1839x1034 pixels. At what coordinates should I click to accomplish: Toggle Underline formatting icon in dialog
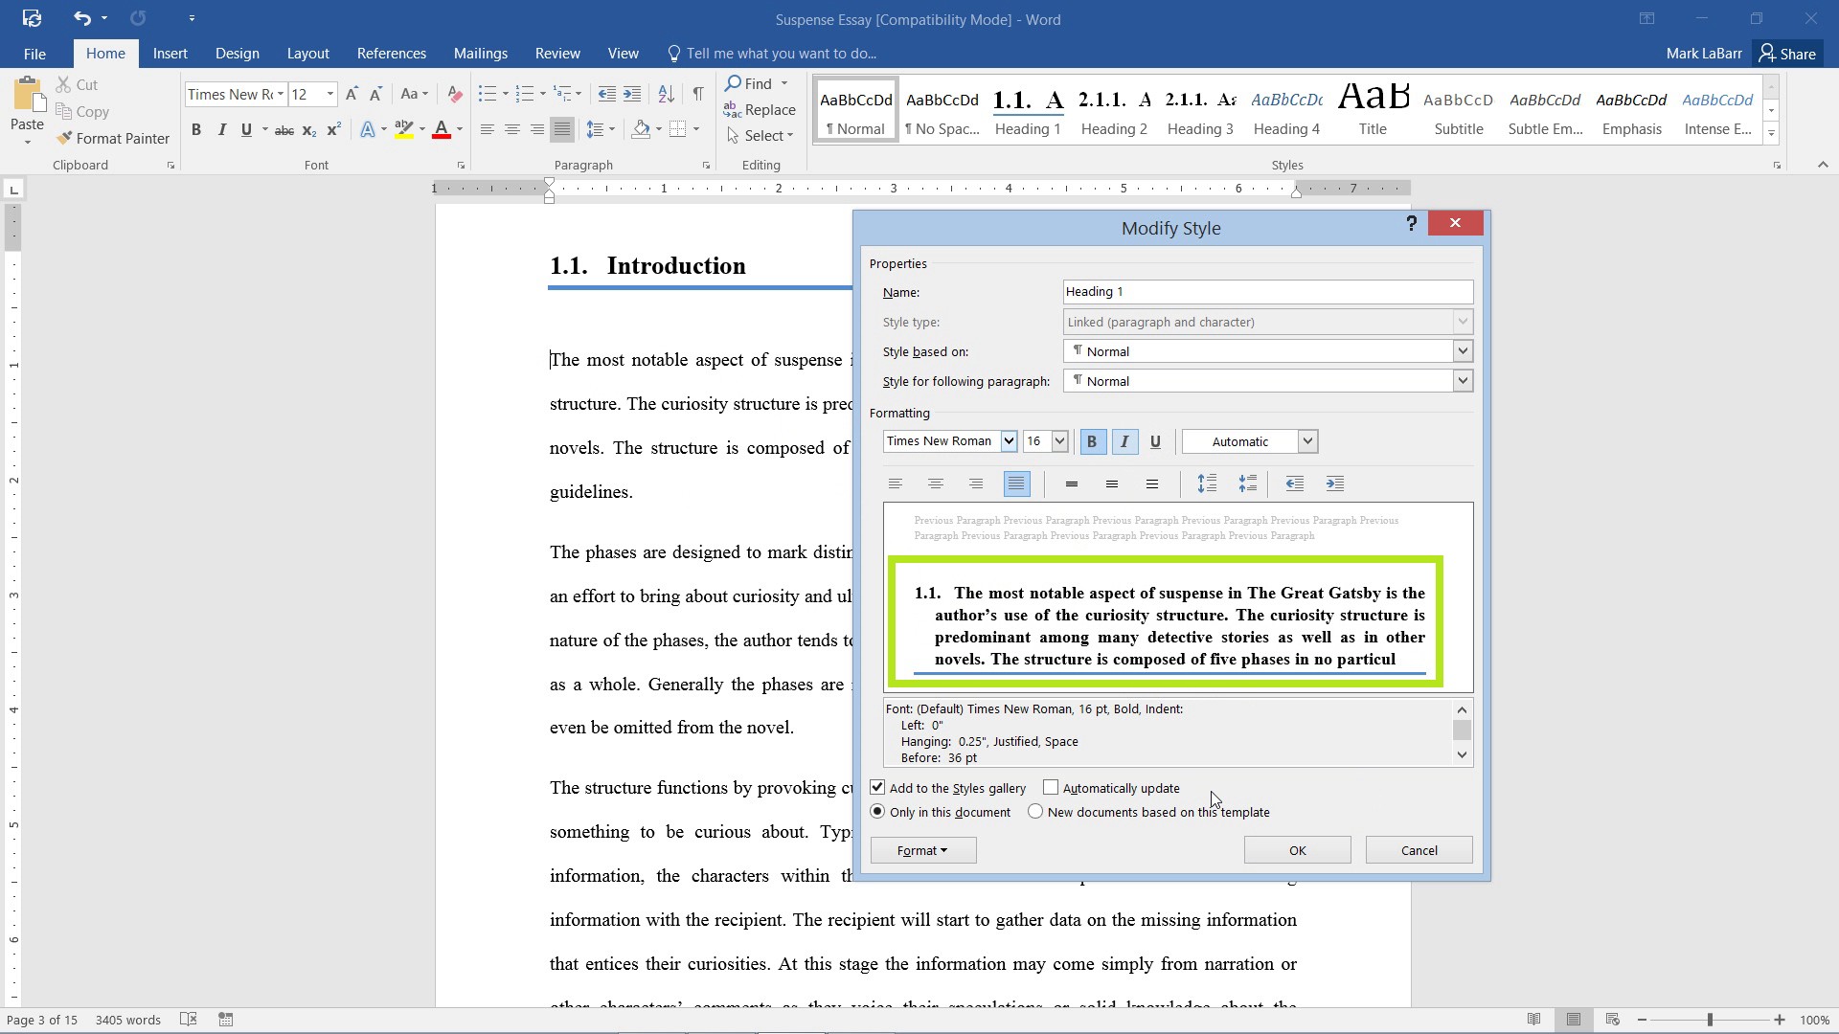coord(1157,442)
